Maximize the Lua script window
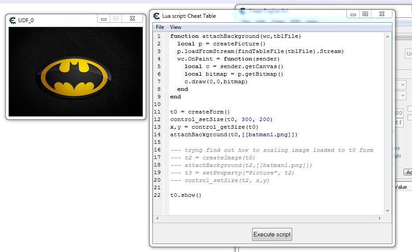This screenshot has width=412, height=252. [x=365, y=14]
